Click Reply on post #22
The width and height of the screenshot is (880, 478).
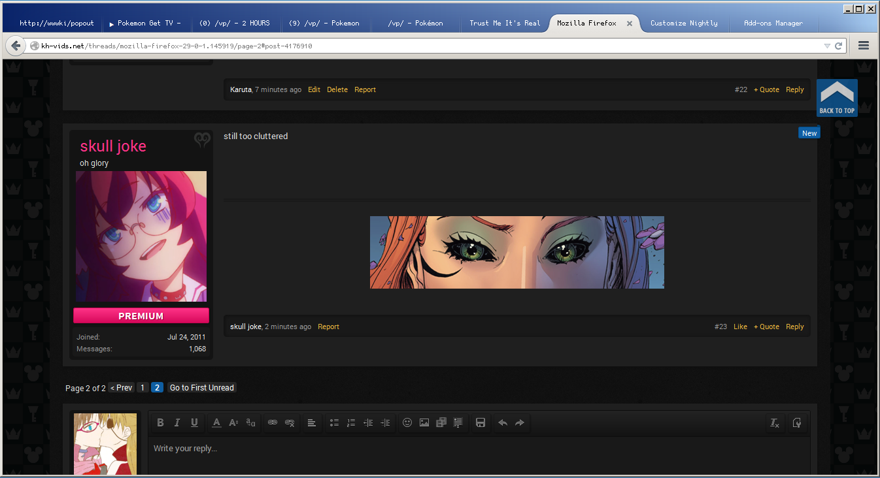pyautogui.click(x=795, y=89)
